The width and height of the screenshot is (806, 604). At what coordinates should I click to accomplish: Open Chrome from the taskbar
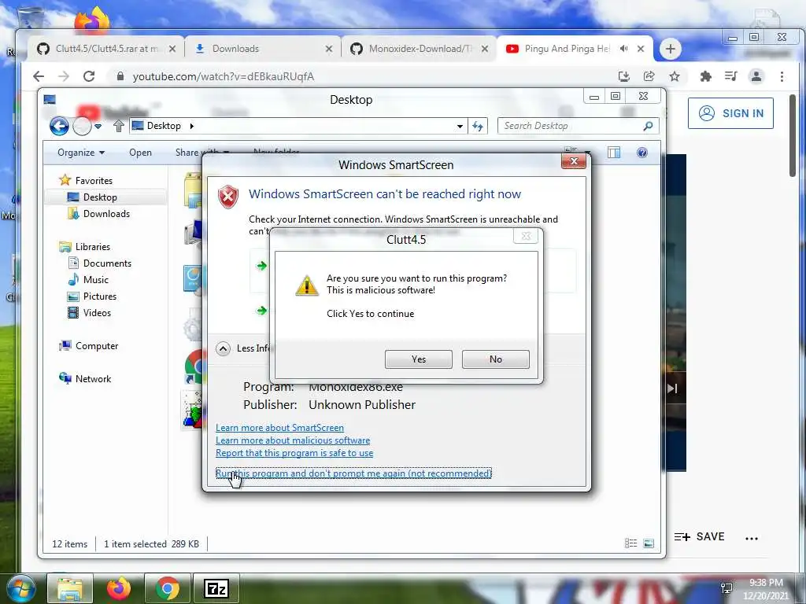click(x=168, y=588)
